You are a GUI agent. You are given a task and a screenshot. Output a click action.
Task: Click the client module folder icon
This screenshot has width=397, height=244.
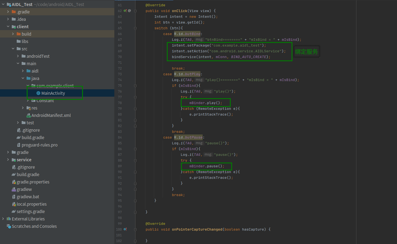point(14,27)
